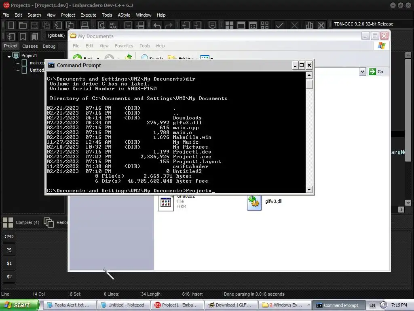Screen dimensions: 414x311
Task: Click the Windows start button
Action: tap(19, 305)
